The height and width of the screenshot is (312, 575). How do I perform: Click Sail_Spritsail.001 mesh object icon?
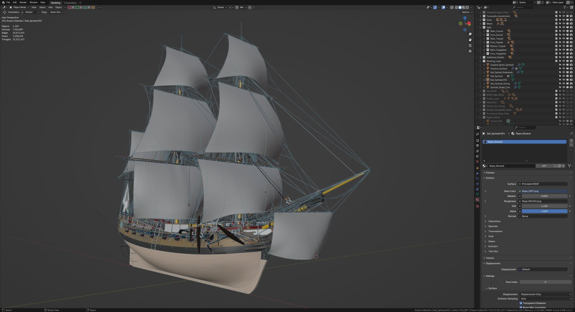point(488,80)
